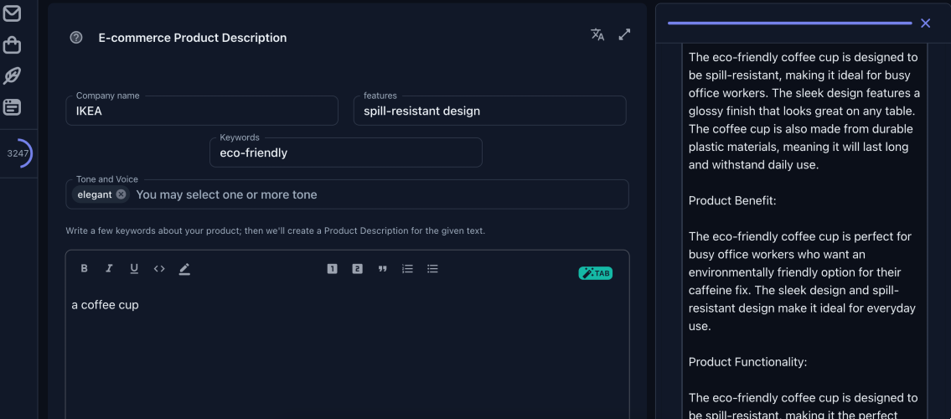Open the card template sidebar icon

[12, 107]
